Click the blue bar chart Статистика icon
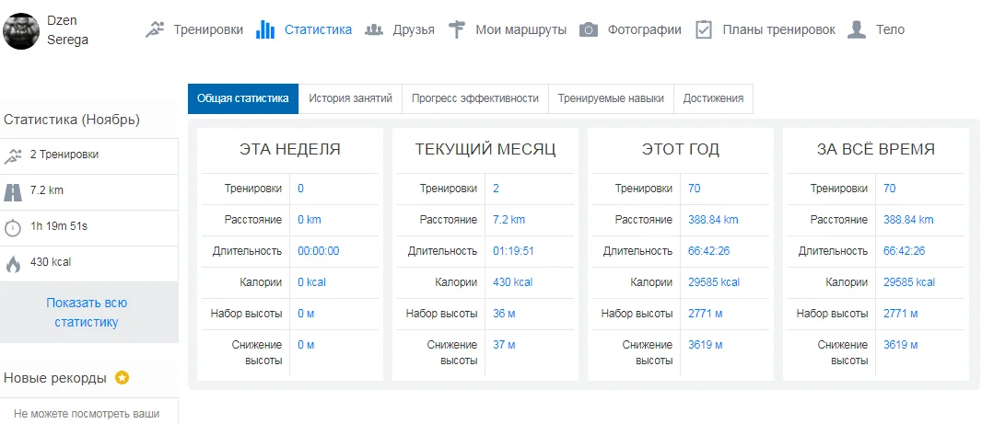Viewport: 982px width, 424px height. pyautogui.click(x=265, y=29)
